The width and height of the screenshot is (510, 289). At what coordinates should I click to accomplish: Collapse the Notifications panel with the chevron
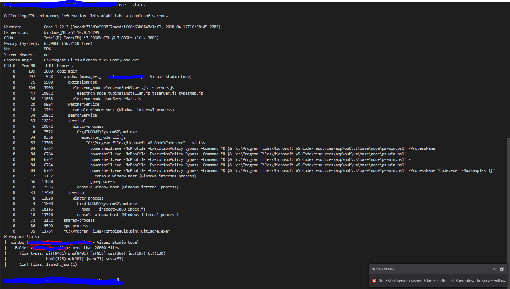495,269
